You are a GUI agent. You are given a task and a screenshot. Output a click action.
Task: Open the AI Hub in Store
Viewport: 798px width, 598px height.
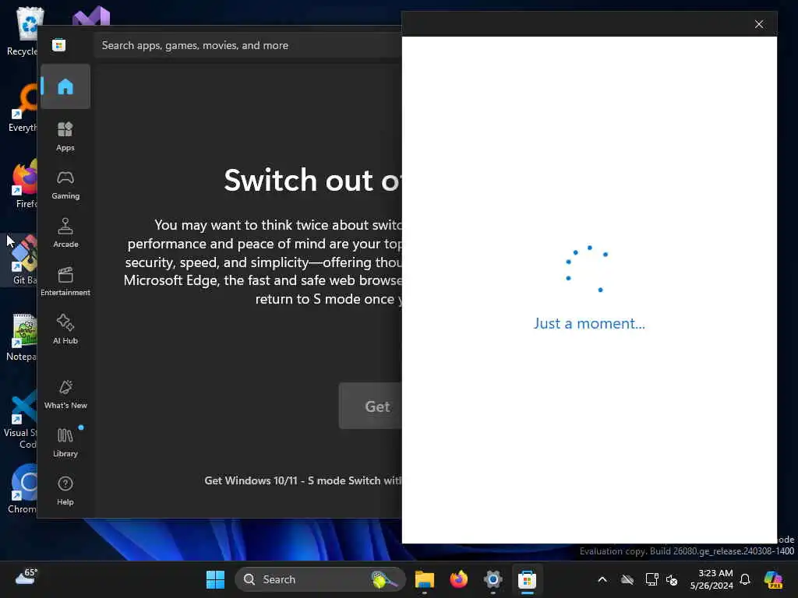(x=65, y=329)
